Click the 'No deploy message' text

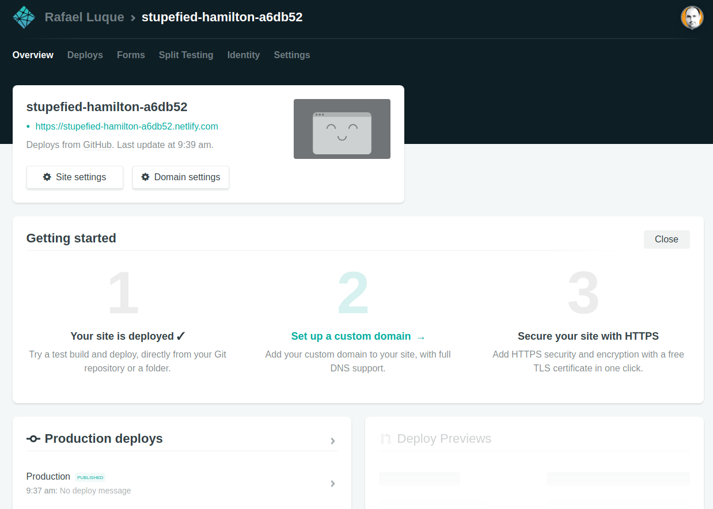[96, 491]
